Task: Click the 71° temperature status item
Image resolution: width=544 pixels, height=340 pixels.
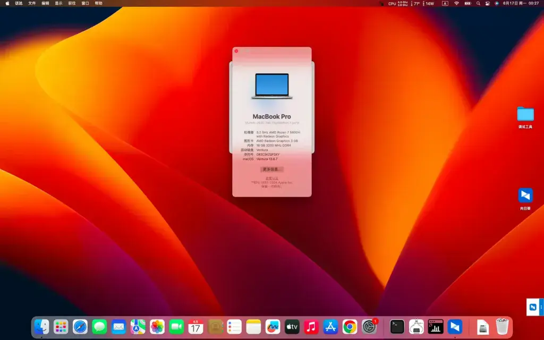Action: pos(415,4)
